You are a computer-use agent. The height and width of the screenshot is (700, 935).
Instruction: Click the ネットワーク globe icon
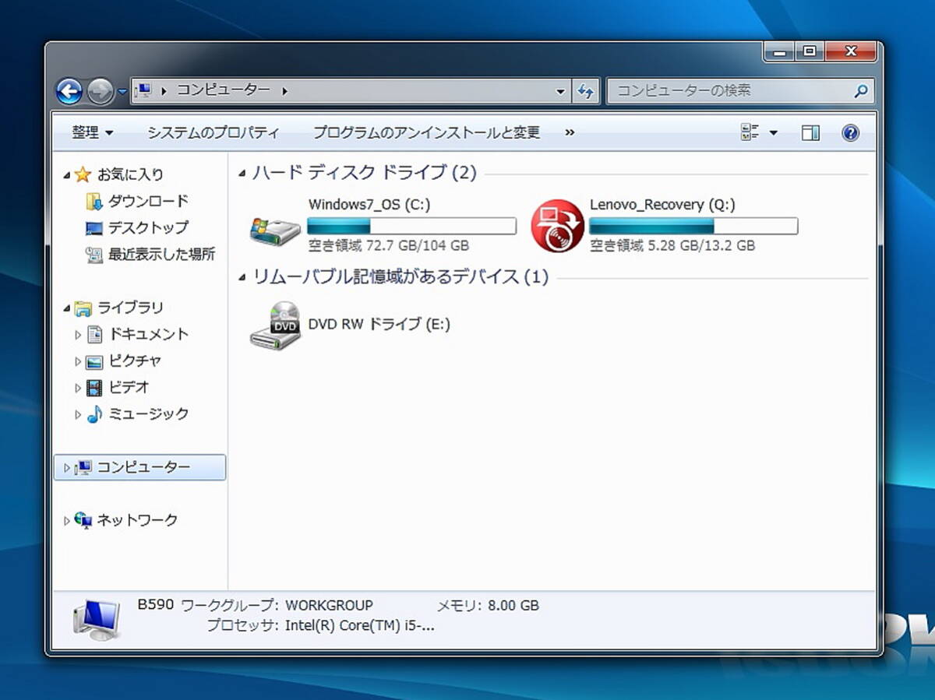[x=83, y=520]
